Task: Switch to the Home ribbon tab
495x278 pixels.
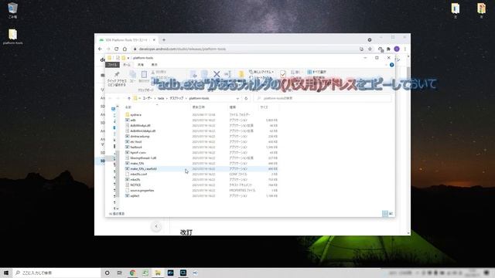Action: coord(127,65)
